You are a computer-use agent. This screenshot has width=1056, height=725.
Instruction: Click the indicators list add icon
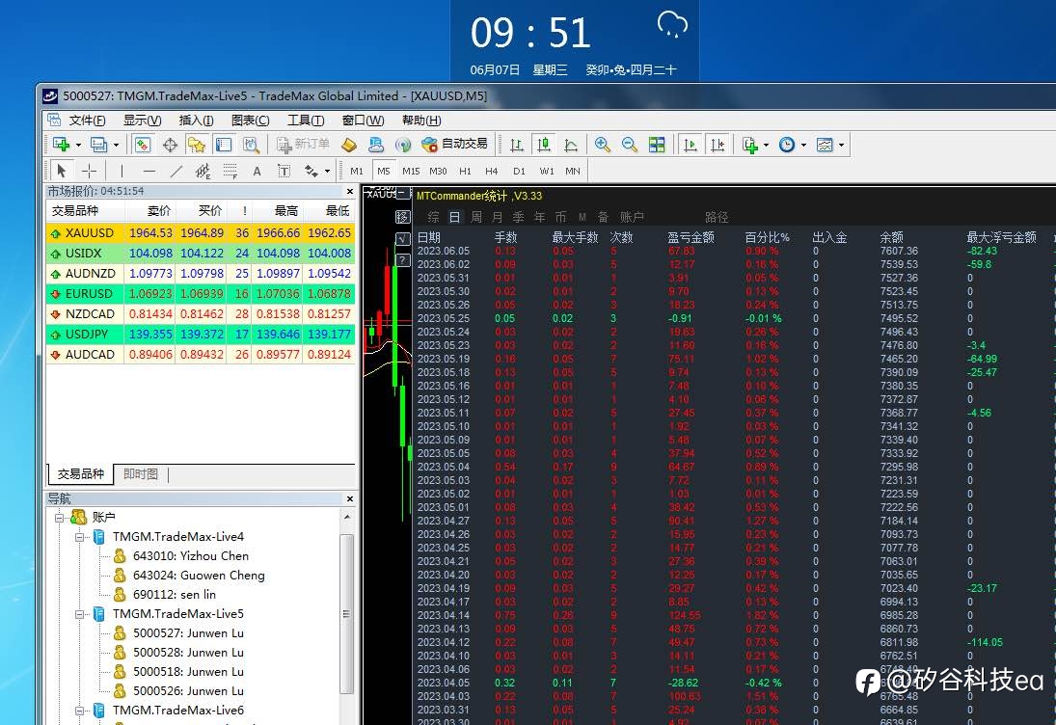(x=749, y=144)
